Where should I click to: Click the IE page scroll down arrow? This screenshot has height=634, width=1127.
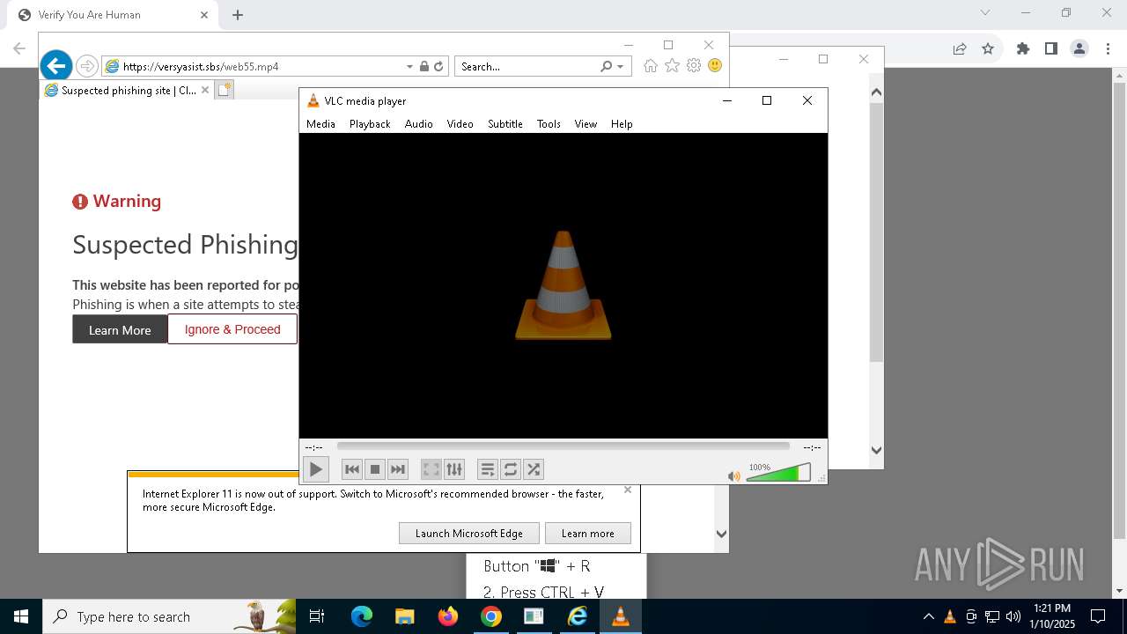pyautogui.click(x=722, y=533)
